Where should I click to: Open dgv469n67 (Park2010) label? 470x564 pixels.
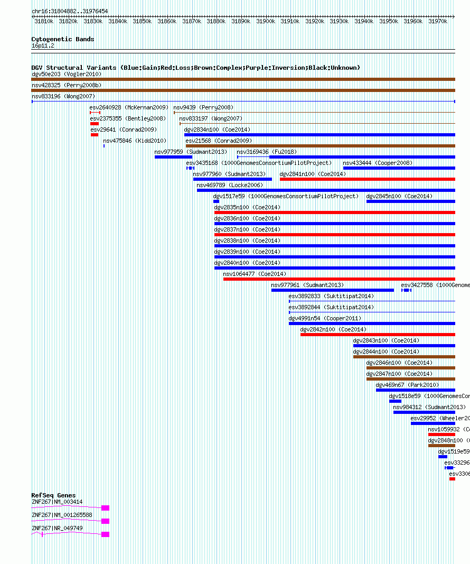[408, 385]
